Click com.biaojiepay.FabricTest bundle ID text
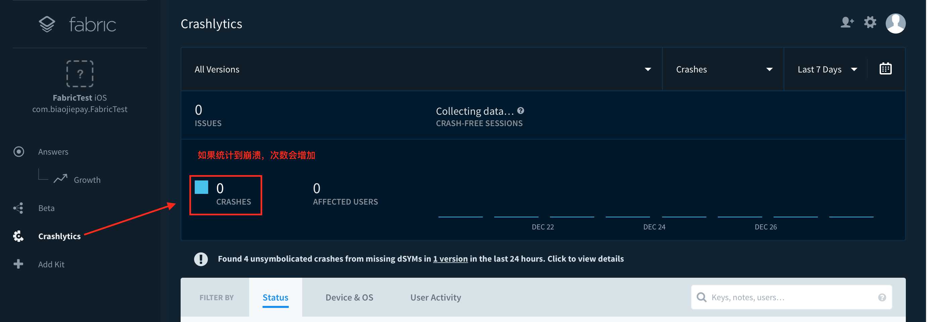This screenshot has height=322, width=928. coord(80,109)
